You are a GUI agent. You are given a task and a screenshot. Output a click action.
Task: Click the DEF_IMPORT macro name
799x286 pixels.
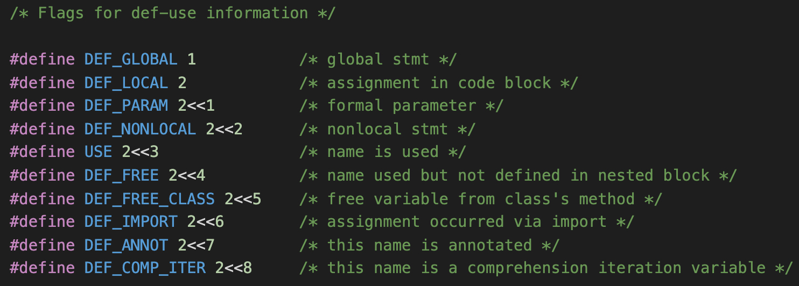[x=131, y=222]
